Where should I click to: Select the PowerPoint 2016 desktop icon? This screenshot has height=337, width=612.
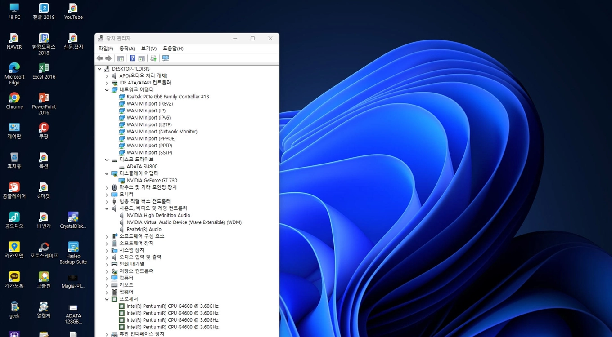[x=44, y=104]
